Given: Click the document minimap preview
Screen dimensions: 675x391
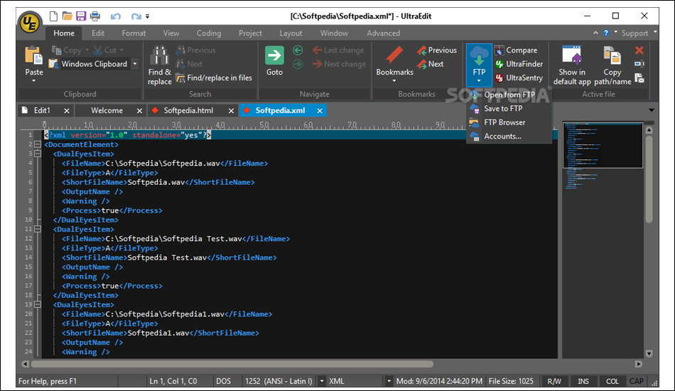Looking at the screenshot, I should coord(603,145).
